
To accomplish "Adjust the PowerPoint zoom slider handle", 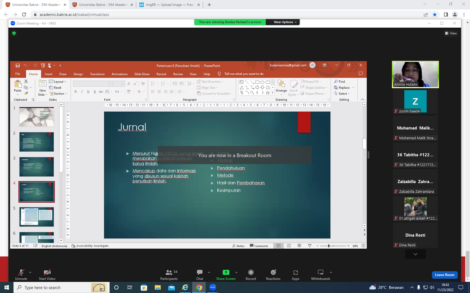I will point(329,246).
